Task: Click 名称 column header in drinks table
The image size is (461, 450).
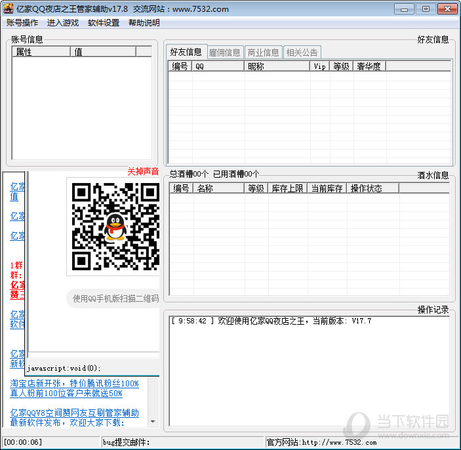Action: point(219,188)
